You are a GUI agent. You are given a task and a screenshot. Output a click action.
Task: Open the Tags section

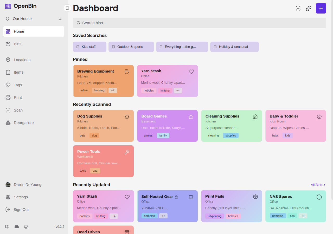click(x=18, y=85)
